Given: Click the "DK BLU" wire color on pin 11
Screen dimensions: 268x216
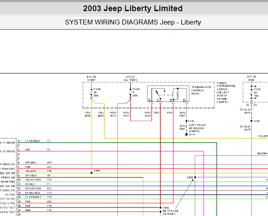Looking at the screenshot, I should (x=30, y=184).
